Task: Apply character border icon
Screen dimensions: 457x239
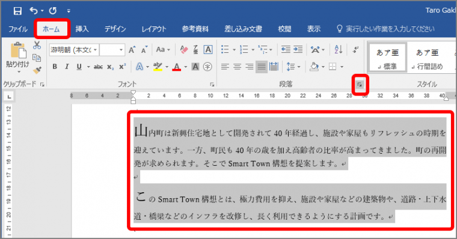Action: click(208, 50)
